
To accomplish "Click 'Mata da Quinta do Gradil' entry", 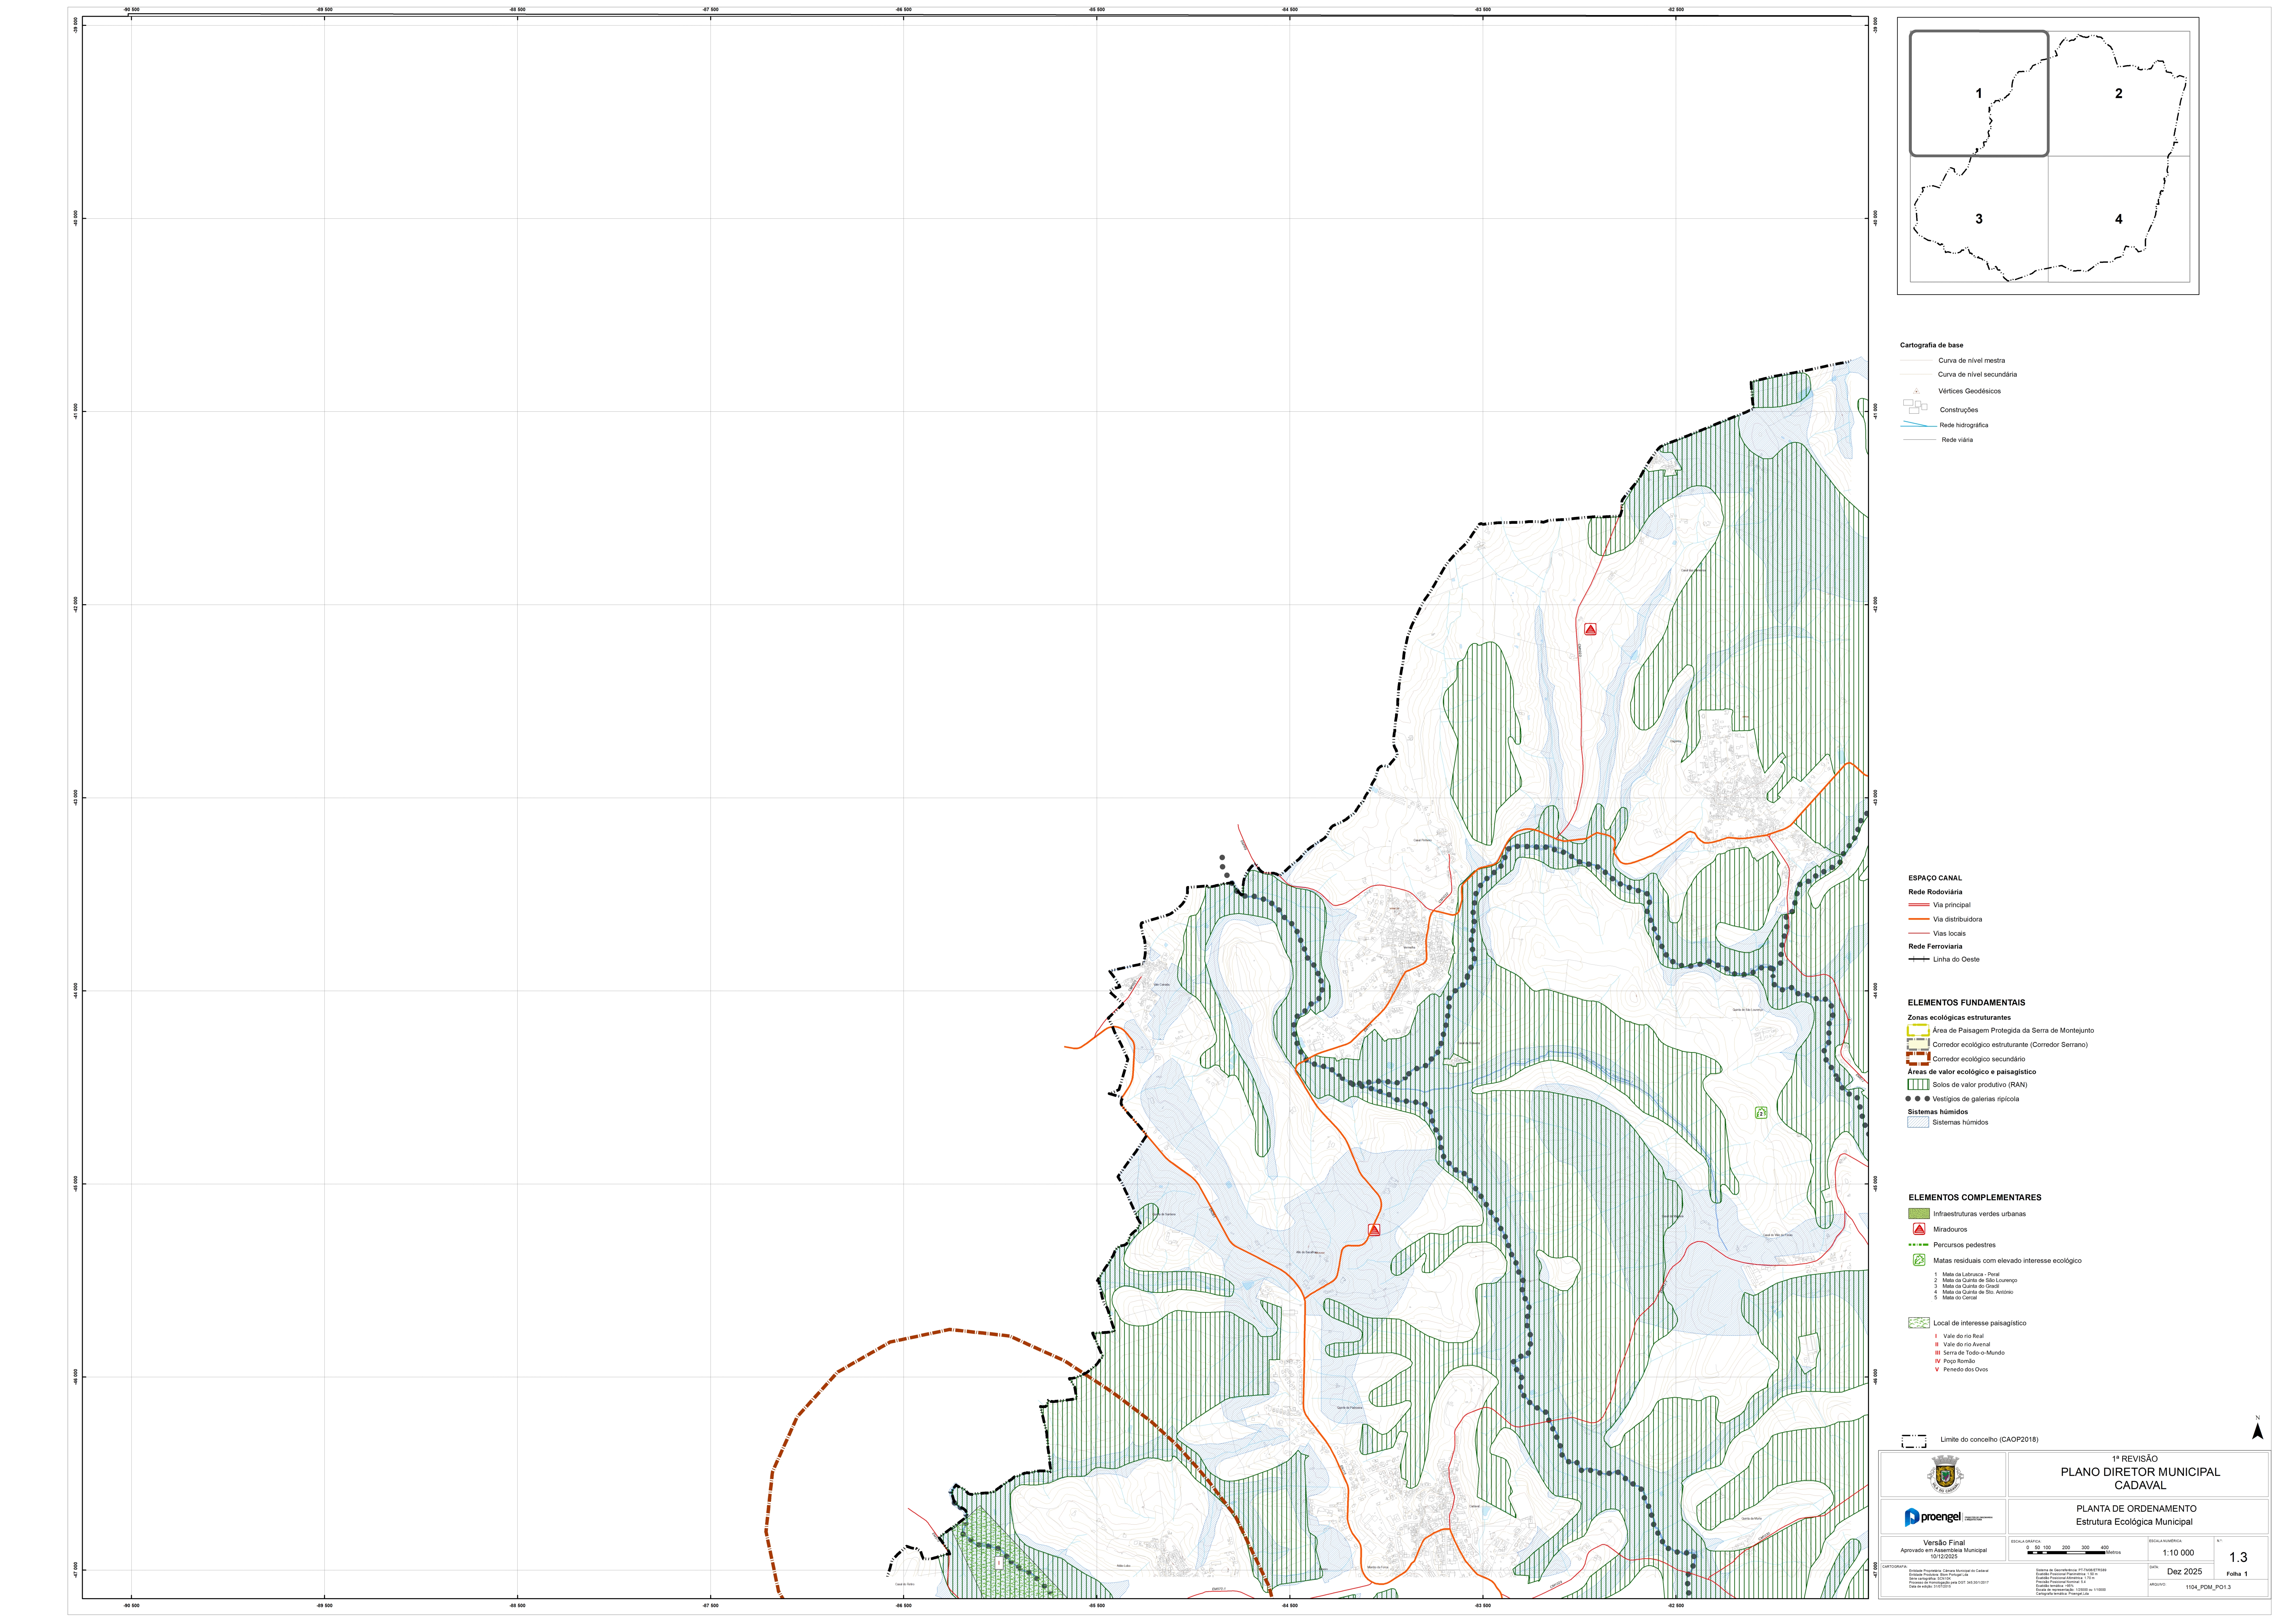I will coord(1971,1286).
